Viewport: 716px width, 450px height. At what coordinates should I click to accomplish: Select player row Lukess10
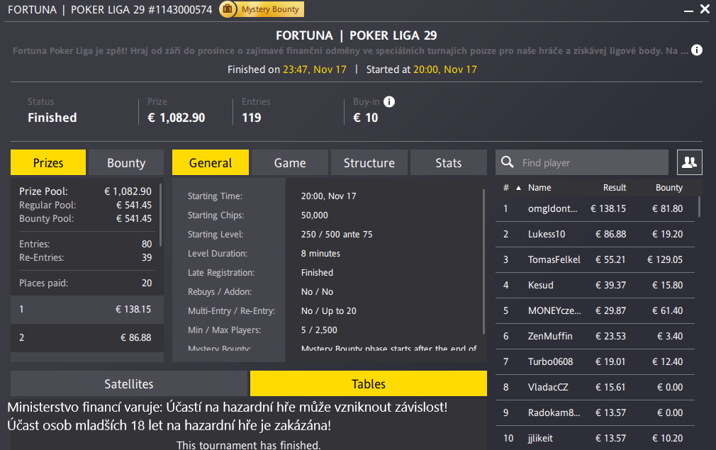coord(595,234)
